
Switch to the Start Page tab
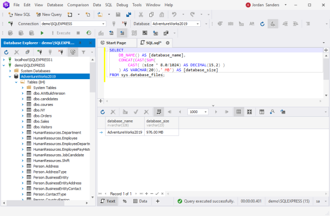(x=113, y=43)
